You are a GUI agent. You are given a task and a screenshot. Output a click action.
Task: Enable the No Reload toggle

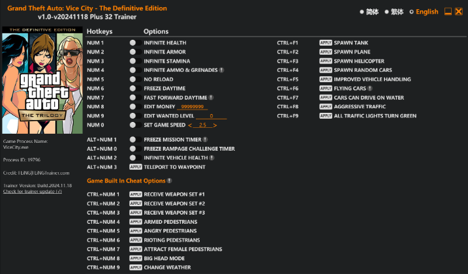click(x=133, y=79)
